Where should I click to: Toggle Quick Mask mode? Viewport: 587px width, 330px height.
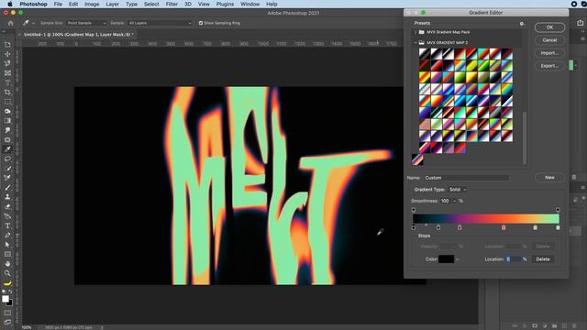tap(7, 313)
